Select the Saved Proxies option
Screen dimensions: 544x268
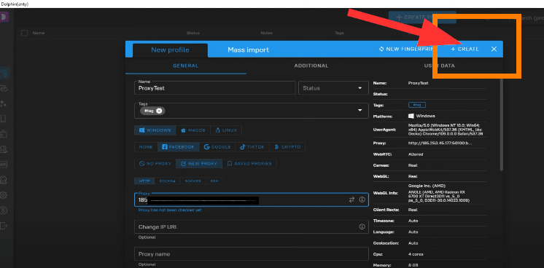click(249, 164)
